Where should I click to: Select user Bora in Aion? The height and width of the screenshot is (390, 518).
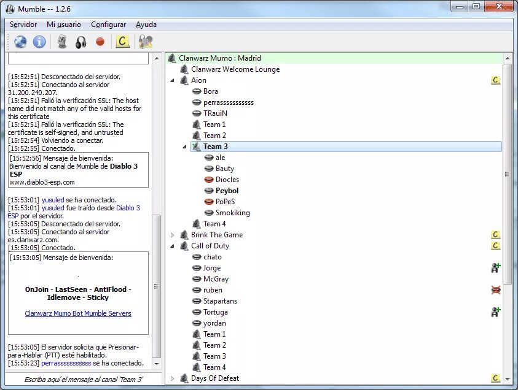point(210,91)
